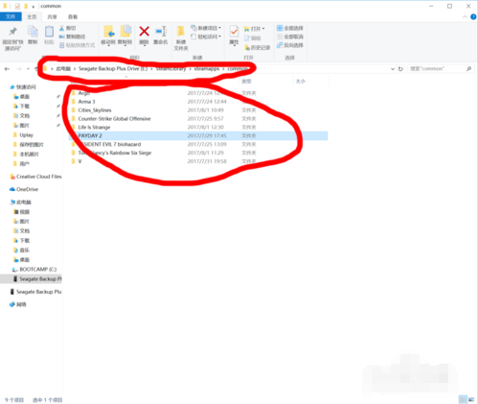Click the rename icon in ribbon
478x404 pixels.
[161, 32]
